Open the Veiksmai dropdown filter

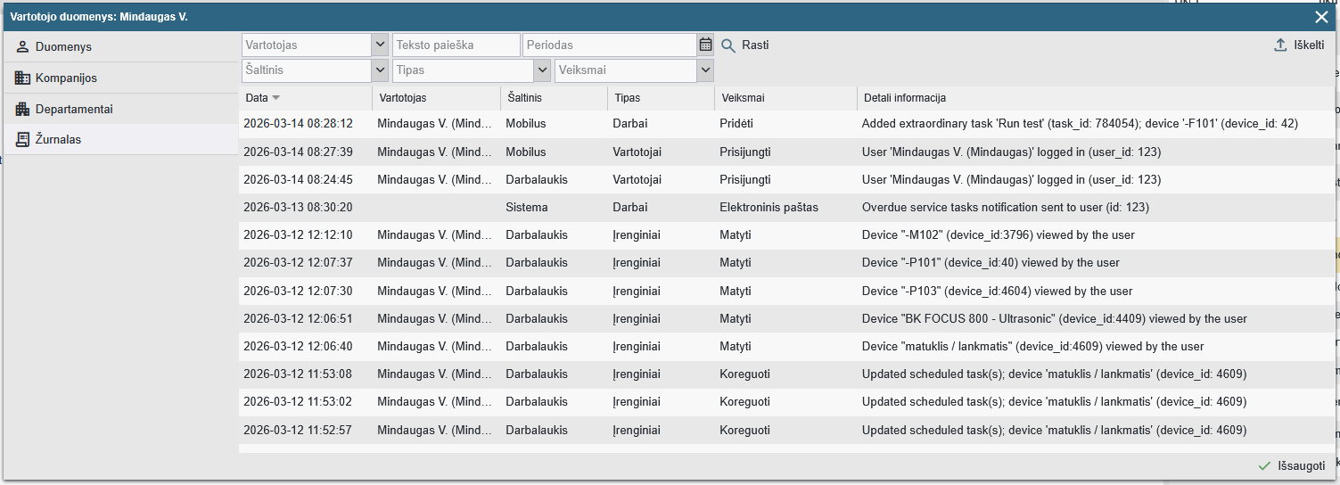705,70
